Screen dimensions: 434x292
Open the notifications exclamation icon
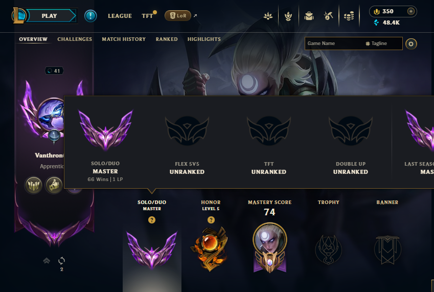(90, 16)
